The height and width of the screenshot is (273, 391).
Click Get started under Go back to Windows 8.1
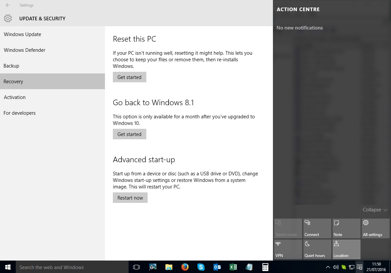pyautogui.click(x=130, y=134)
